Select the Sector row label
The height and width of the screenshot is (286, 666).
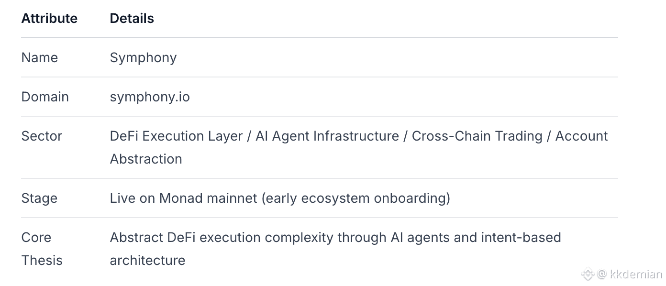pos(42,136)
